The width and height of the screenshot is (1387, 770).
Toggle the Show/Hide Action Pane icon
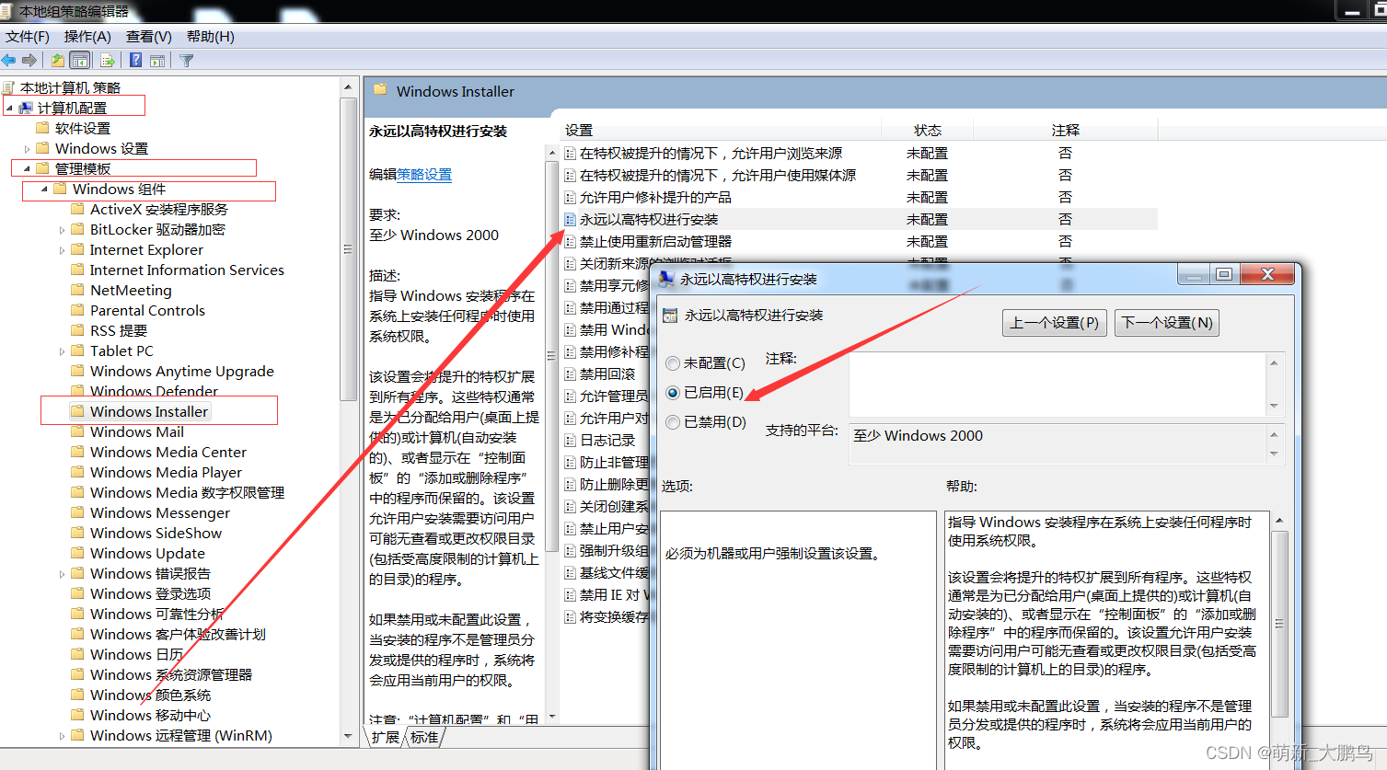click(x=157, y=61)
